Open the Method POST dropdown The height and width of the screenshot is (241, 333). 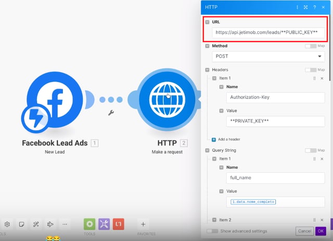point(268,57)
